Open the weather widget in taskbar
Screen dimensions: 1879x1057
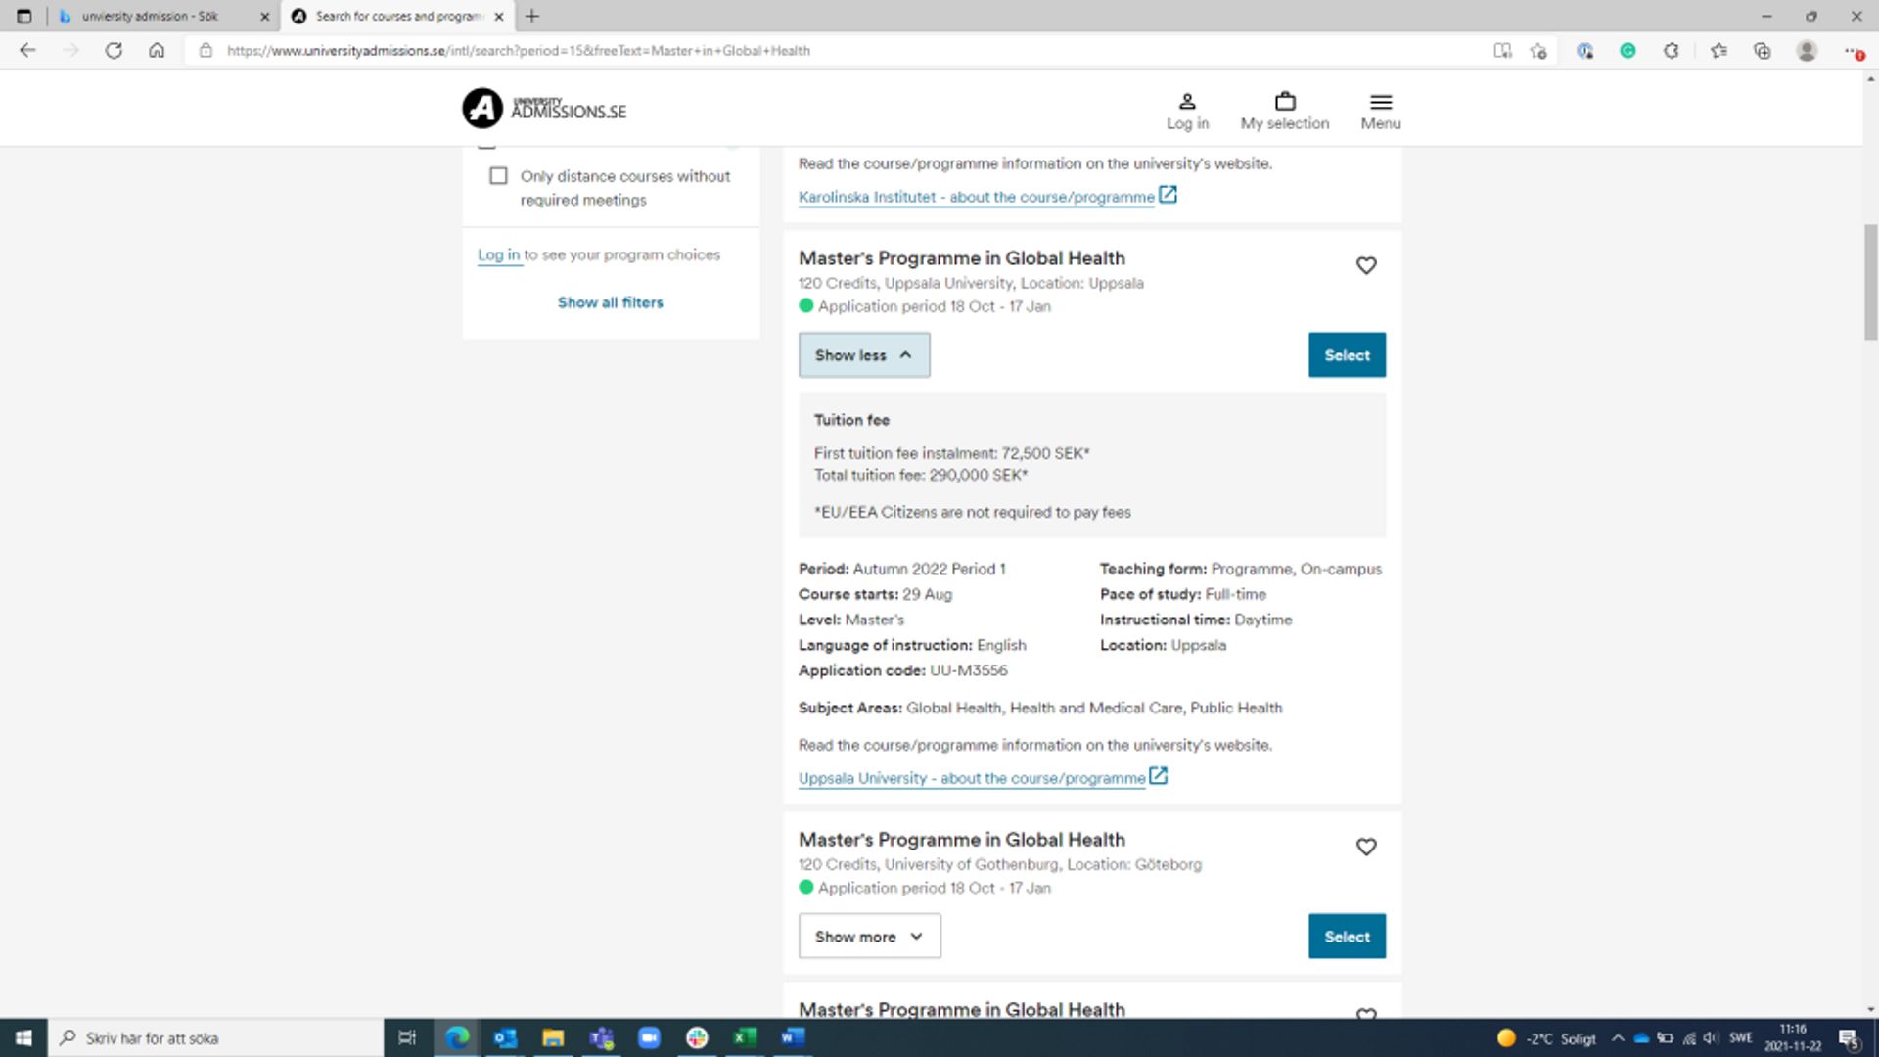pos(1546,1038)
